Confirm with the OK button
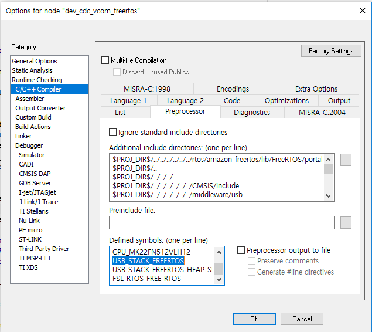The width and height of the screenshot is (372, 332). (x=254, y=319)
